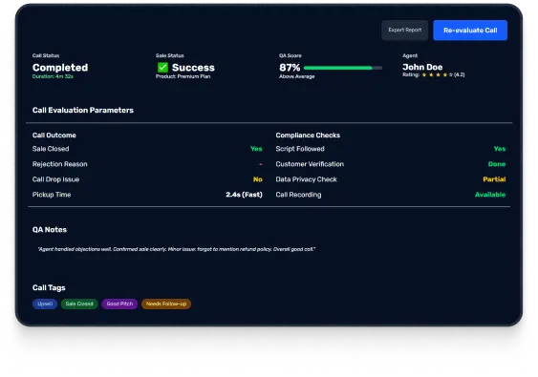Click 'Duration: 4m 32s' text
The height and width of the screenshot is (377, 538).
click(53, 76)
